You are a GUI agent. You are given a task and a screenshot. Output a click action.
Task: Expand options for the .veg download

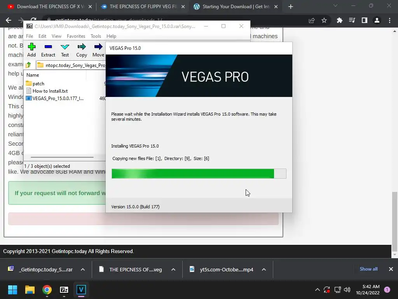click(x=173, y=269)
